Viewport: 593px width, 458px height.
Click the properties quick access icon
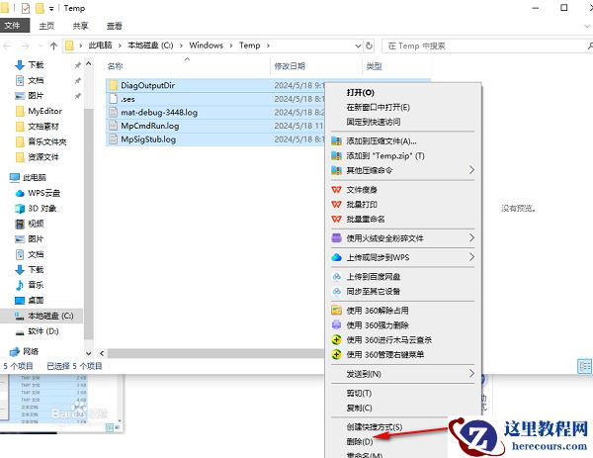point(26,8)
